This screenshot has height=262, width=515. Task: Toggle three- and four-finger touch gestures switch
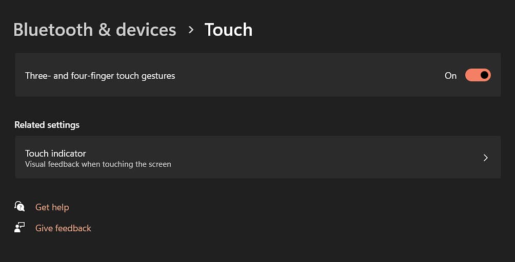coord(478,76)
